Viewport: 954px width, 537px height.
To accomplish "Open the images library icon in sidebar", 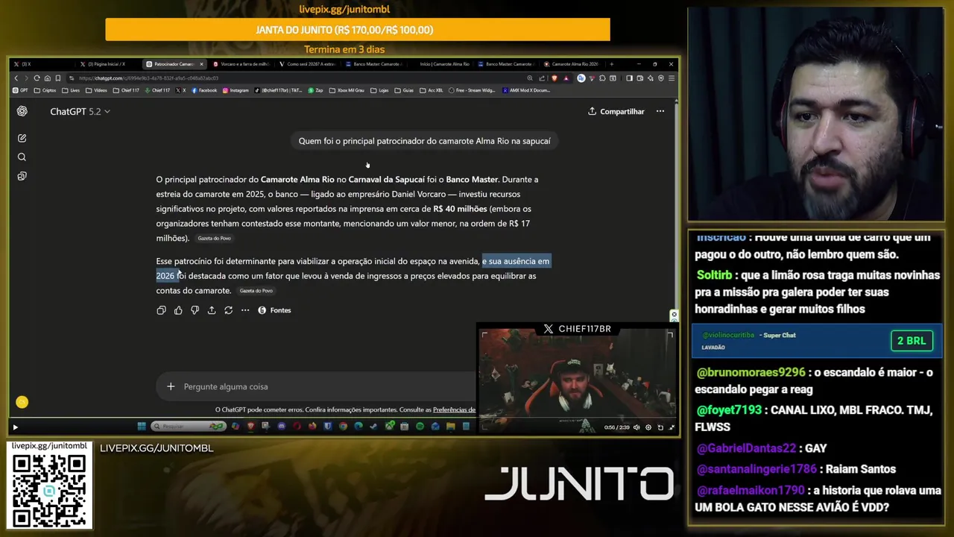I will [22, 176].
